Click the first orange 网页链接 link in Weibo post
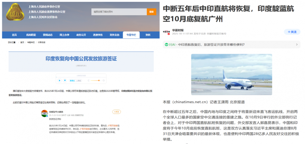 (x=112, y=126)
